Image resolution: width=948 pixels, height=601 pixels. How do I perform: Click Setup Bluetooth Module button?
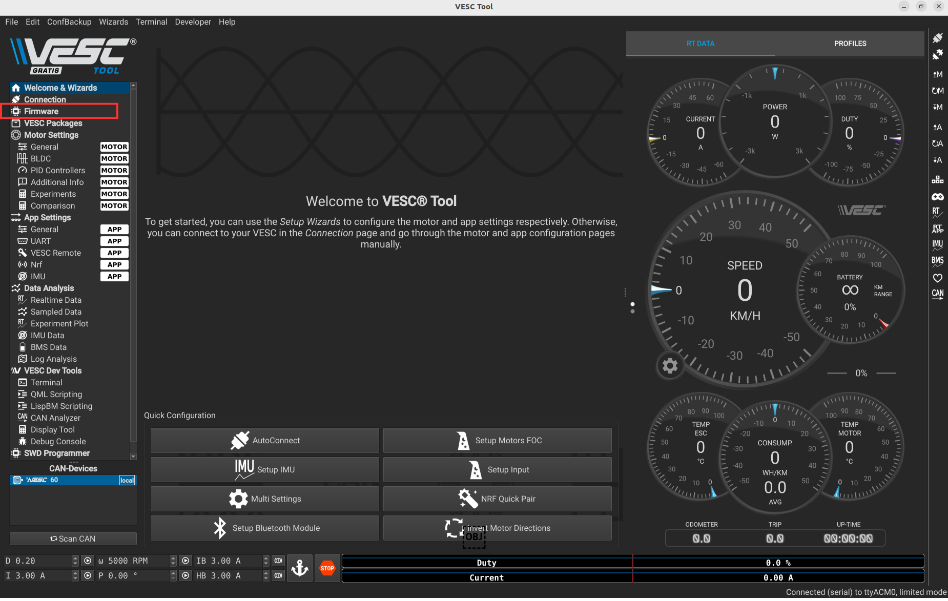point(265,528)
